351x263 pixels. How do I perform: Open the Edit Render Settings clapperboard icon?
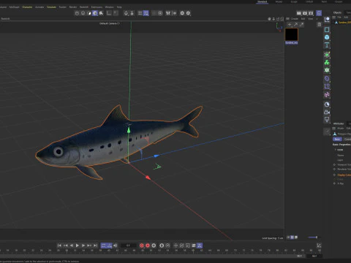pos(311,13)
